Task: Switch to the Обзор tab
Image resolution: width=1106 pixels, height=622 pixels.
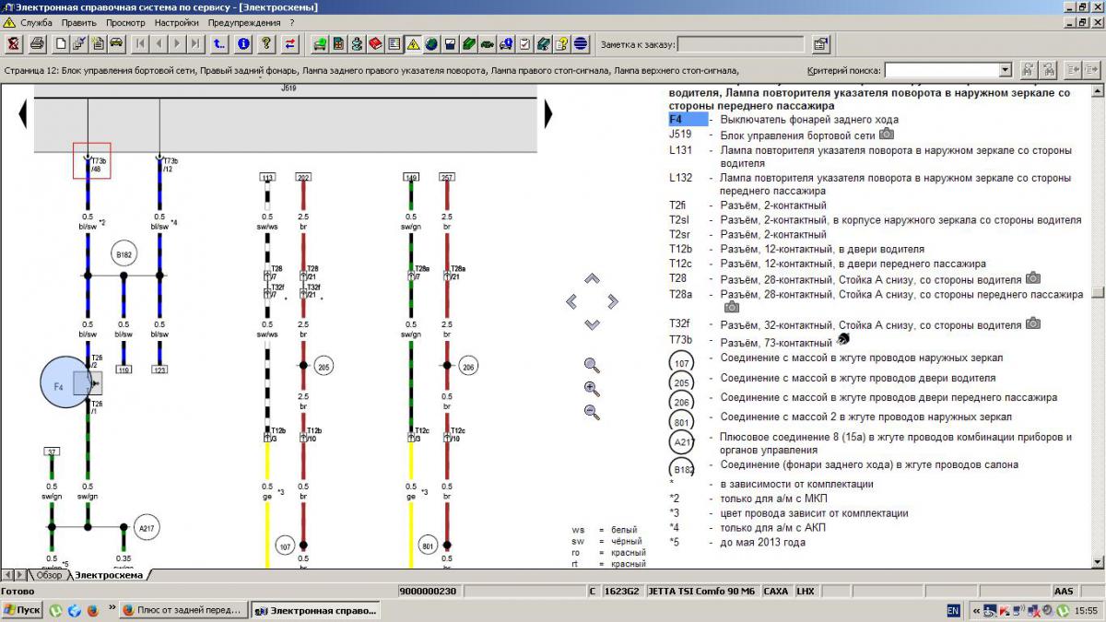Action: coord(49,575)
